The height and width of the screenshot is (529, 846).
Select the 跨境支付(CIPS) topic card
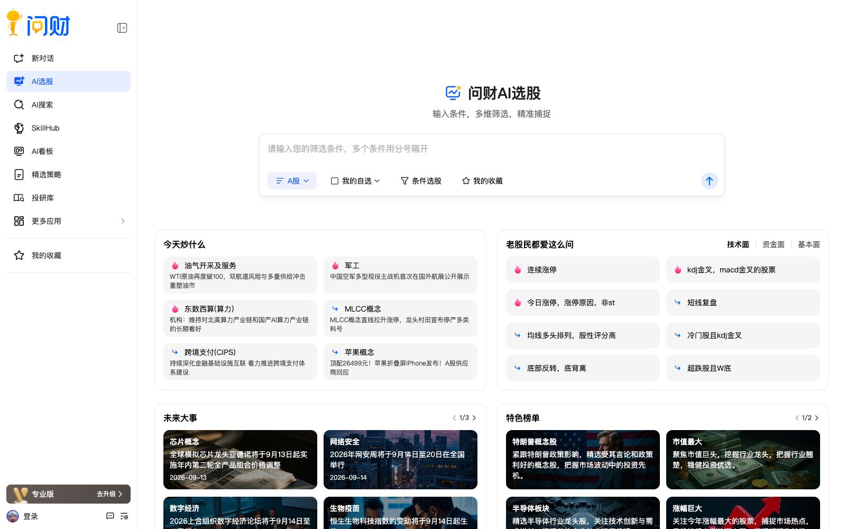[240, 362]
